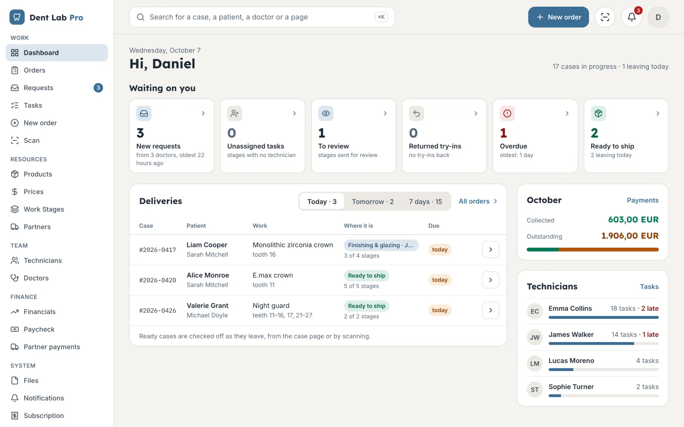The image size is (684, 427).
Task: Click the ⌘K shortcut badge
Action: [x=381, y=17]
